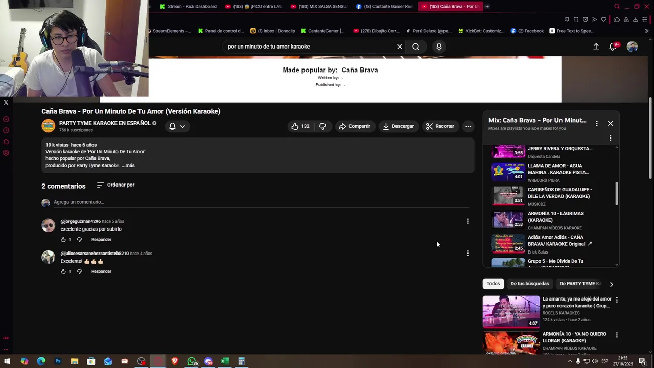Open the browser sidebar X/Twitter icon
Image resolution: width=654 pixels, height=368 pixels.
(6, 102)
